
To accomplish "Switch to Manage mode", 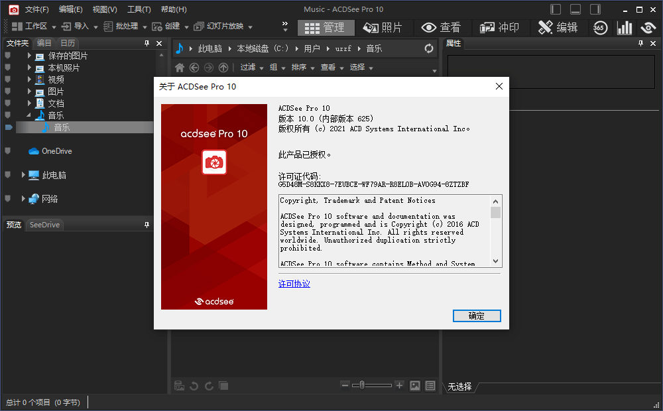I will [325, 28].
